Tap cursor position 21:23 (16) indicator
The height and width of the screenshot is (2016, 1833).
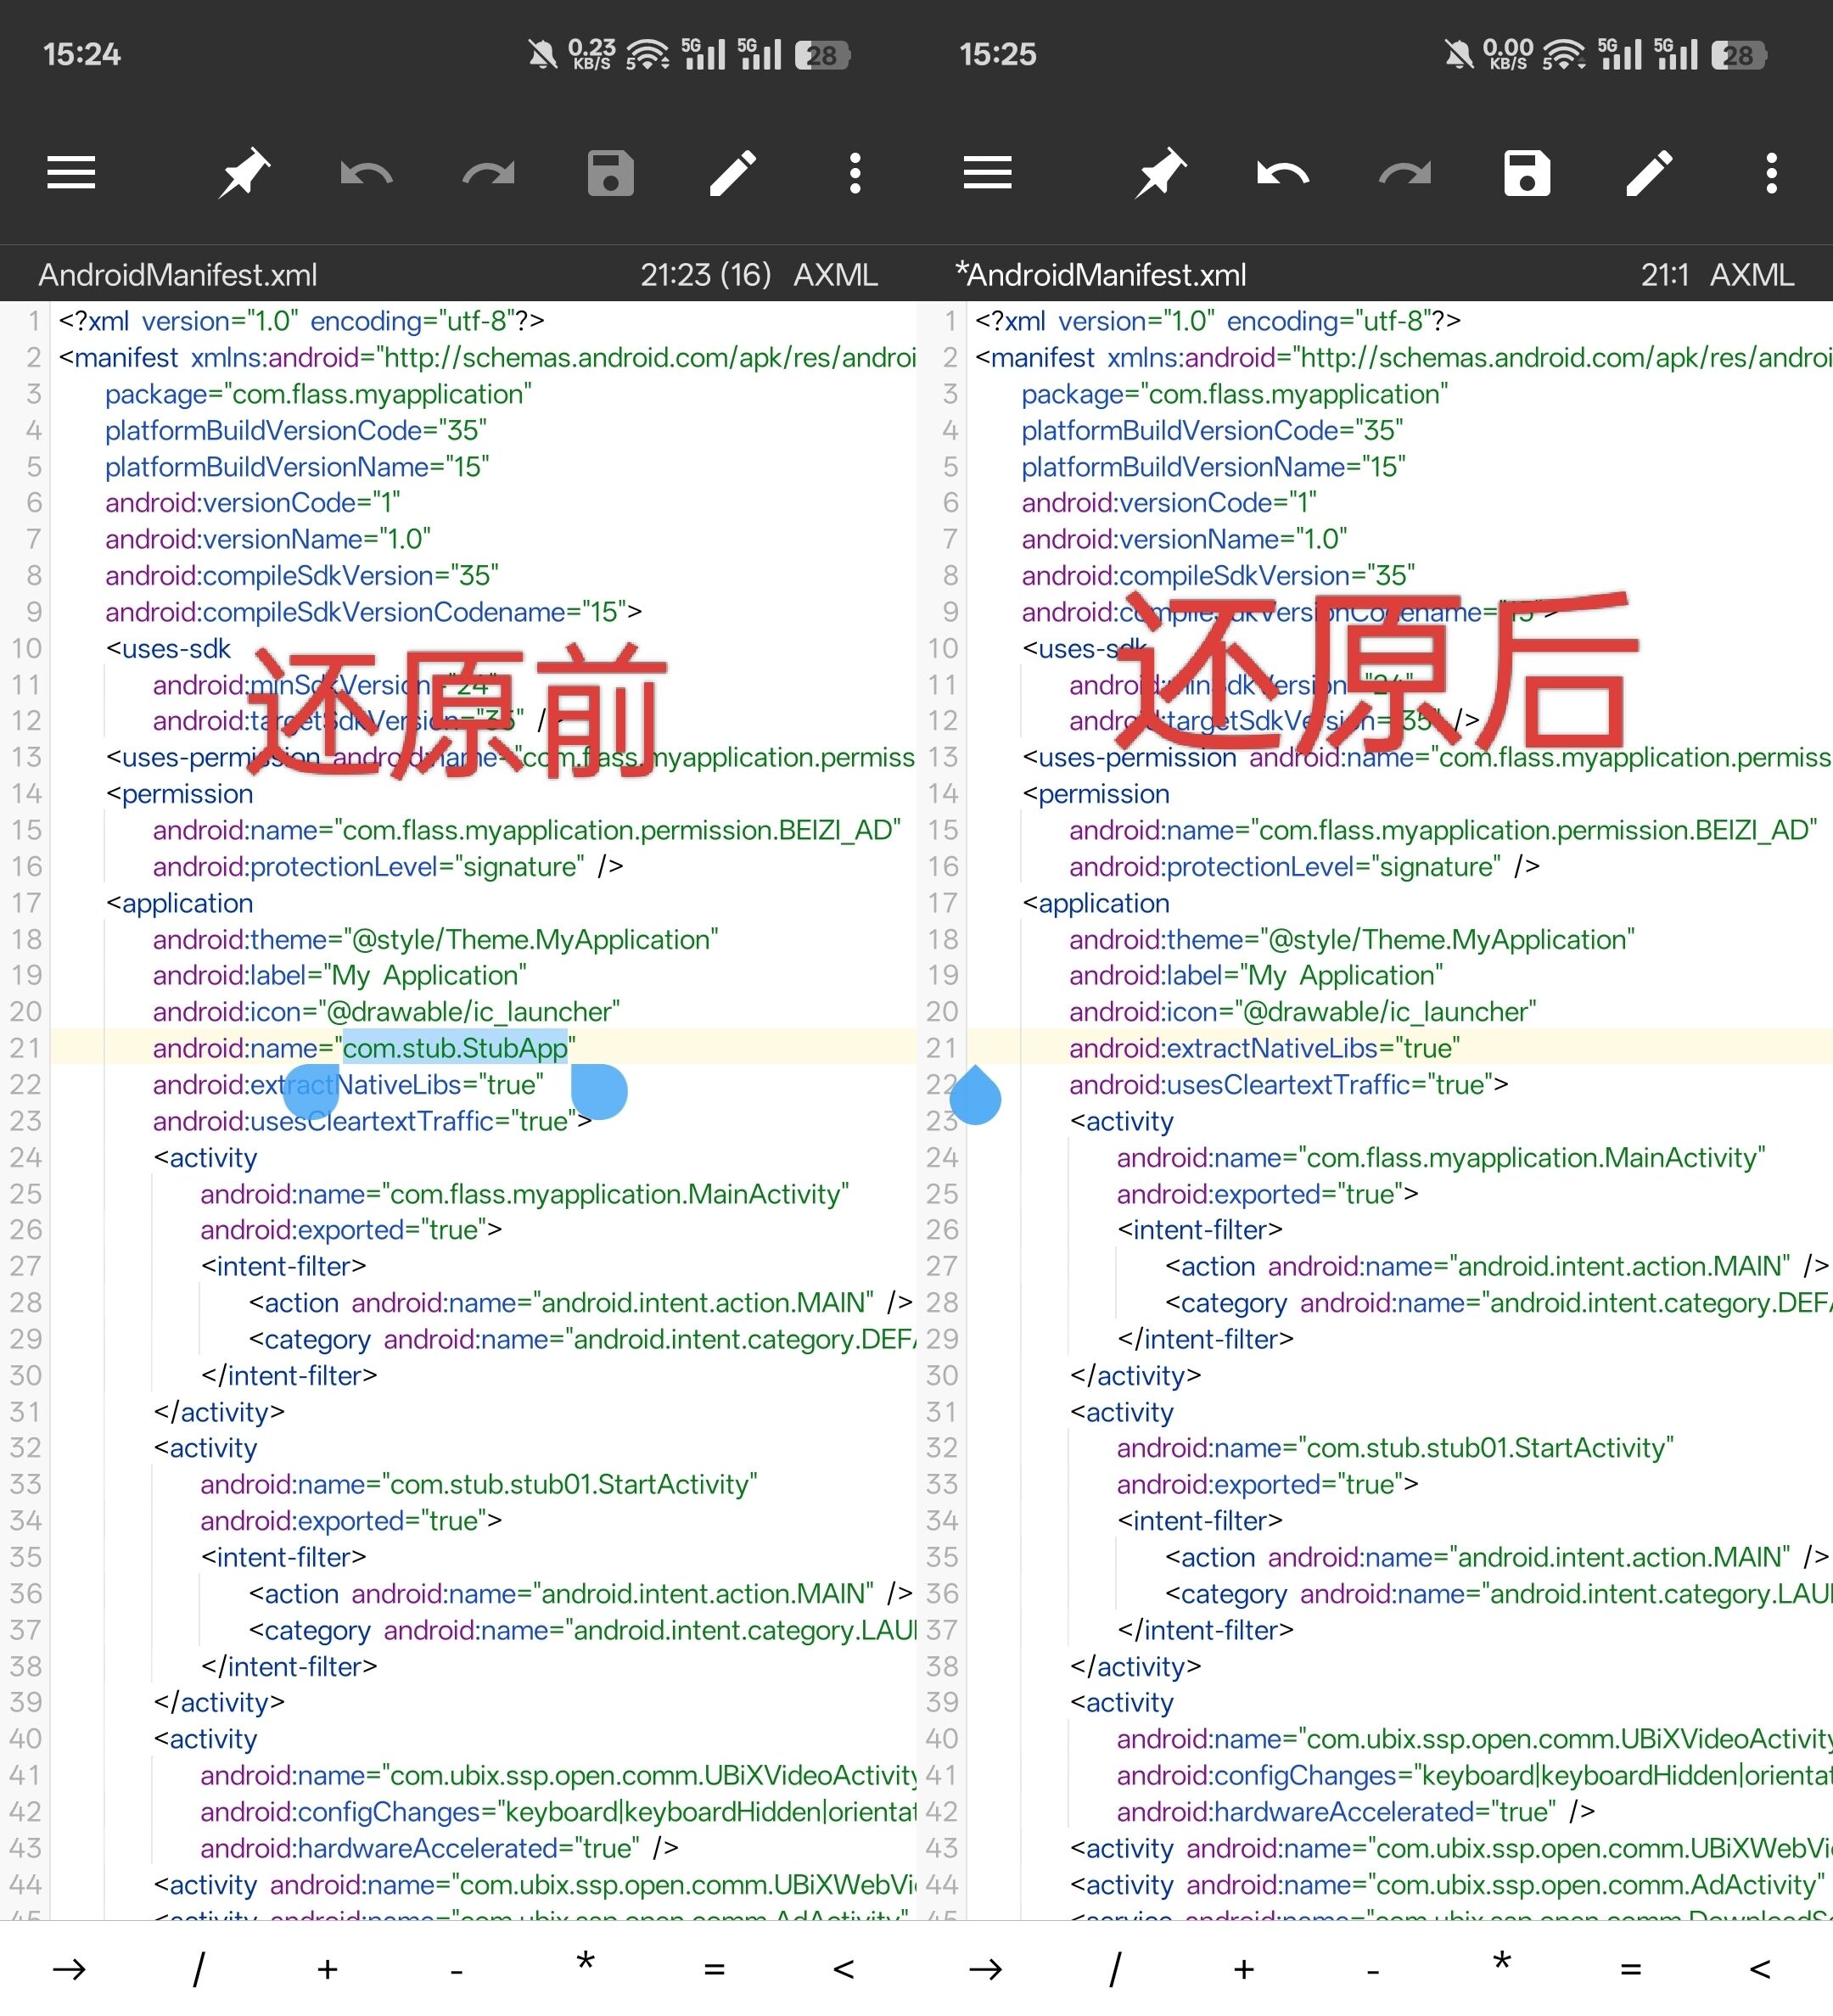pyautogui.click(x=706, y=275)
